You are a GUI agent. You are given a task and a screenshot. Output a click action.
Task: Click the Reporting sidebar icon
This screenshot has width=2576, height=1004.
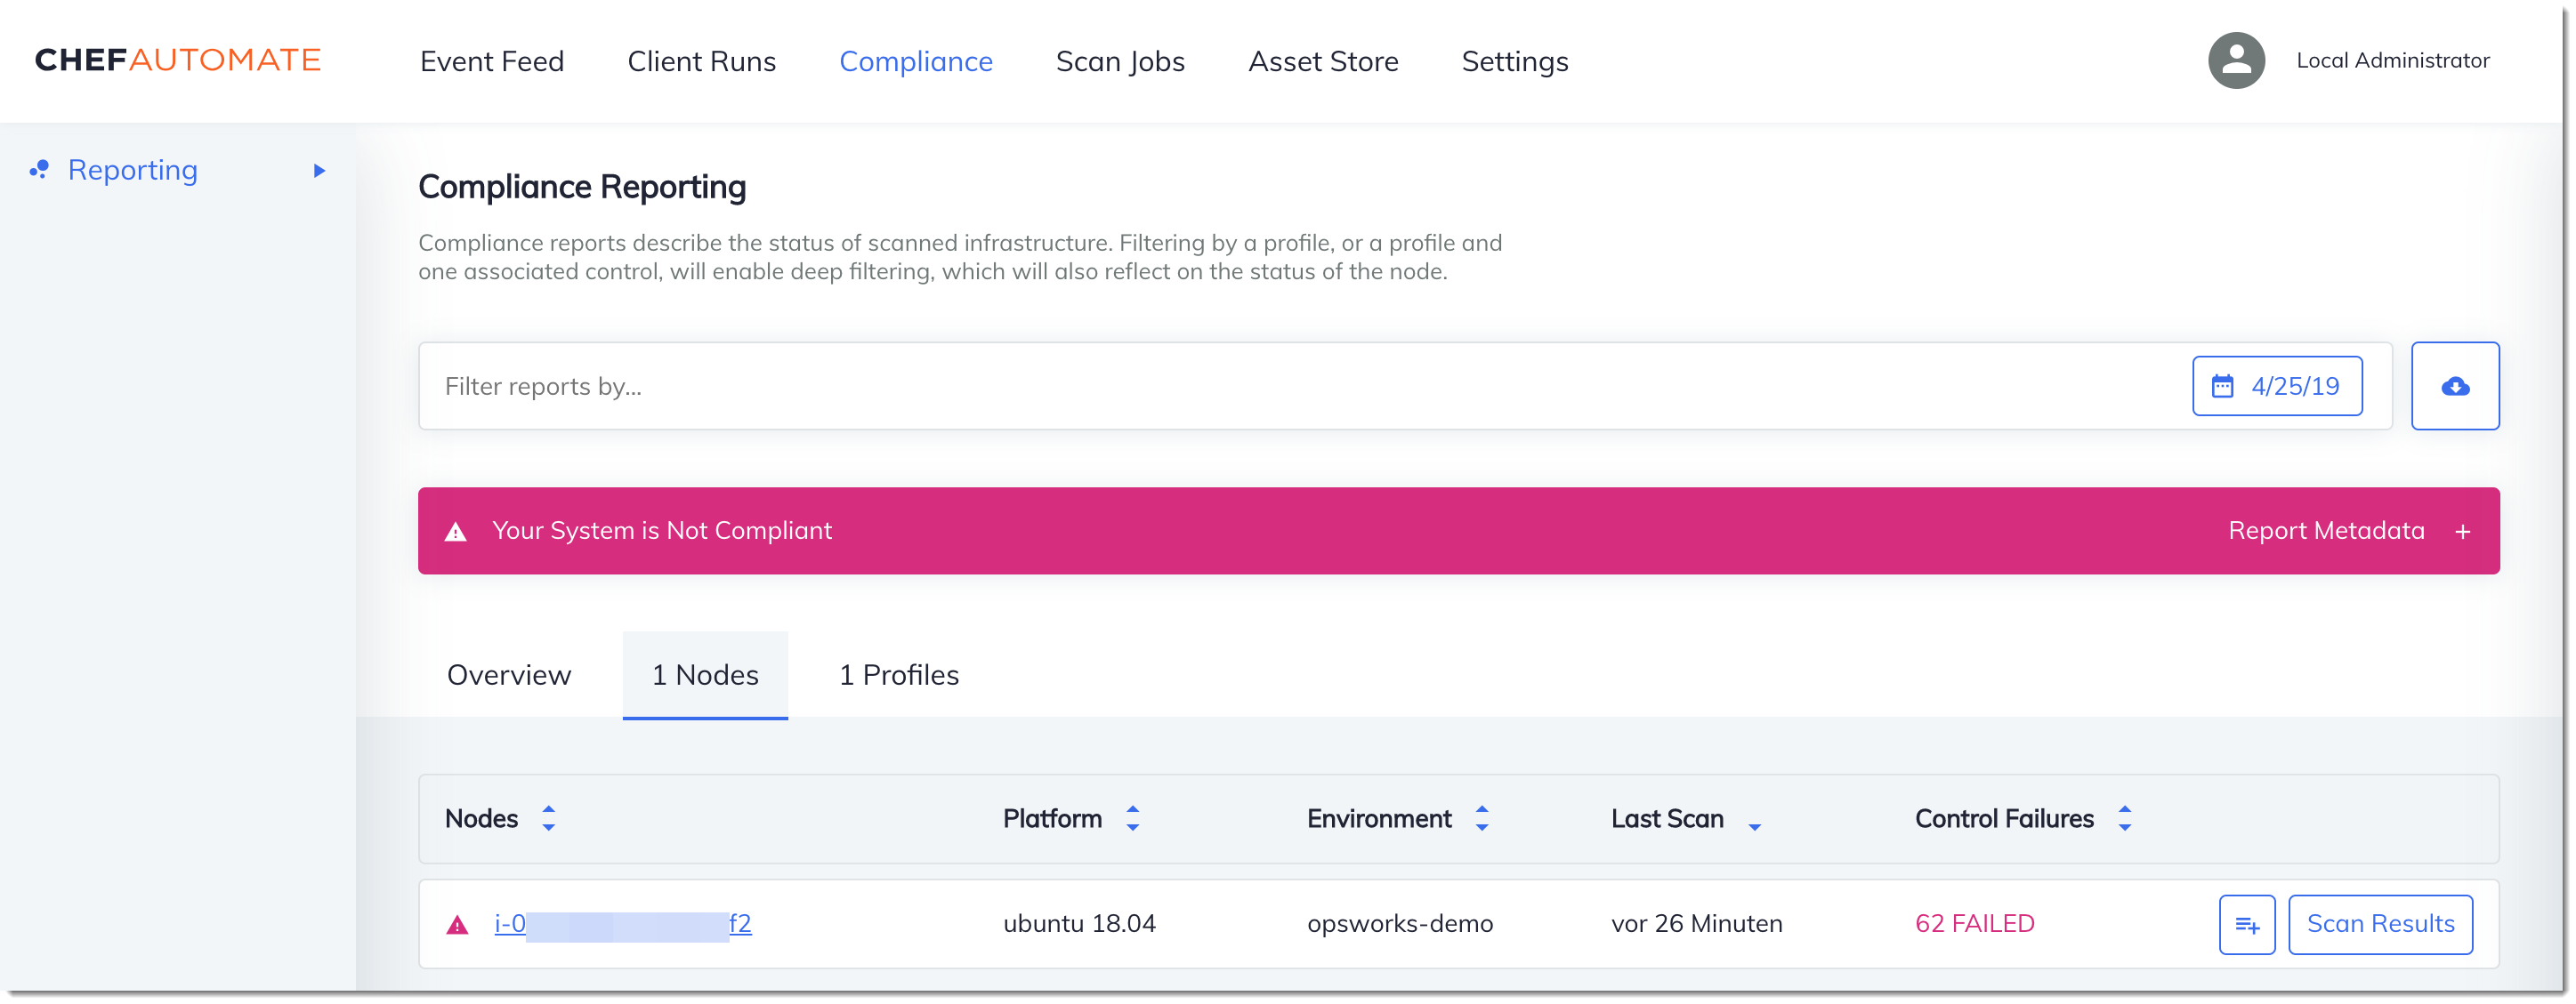pyautogui.click(x=36, y=169)
